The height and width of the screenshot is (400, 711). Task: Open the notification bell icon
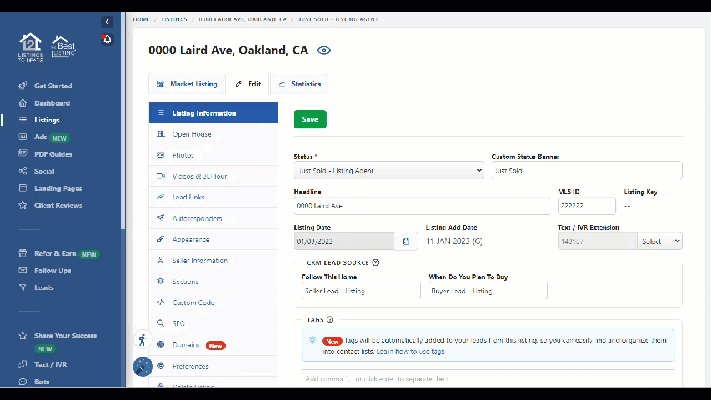pyautogui.click(x=107, y=39)
